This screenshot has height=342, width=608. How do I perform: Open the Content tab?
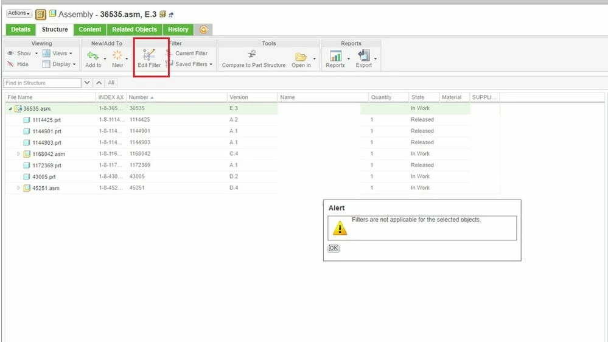pyautogui.click(x=90, y=29)
